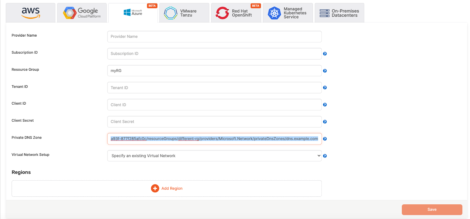Open the VMware Tanzu tab
470x219 pixels.
pyautogui.click(x=184, y=13)
